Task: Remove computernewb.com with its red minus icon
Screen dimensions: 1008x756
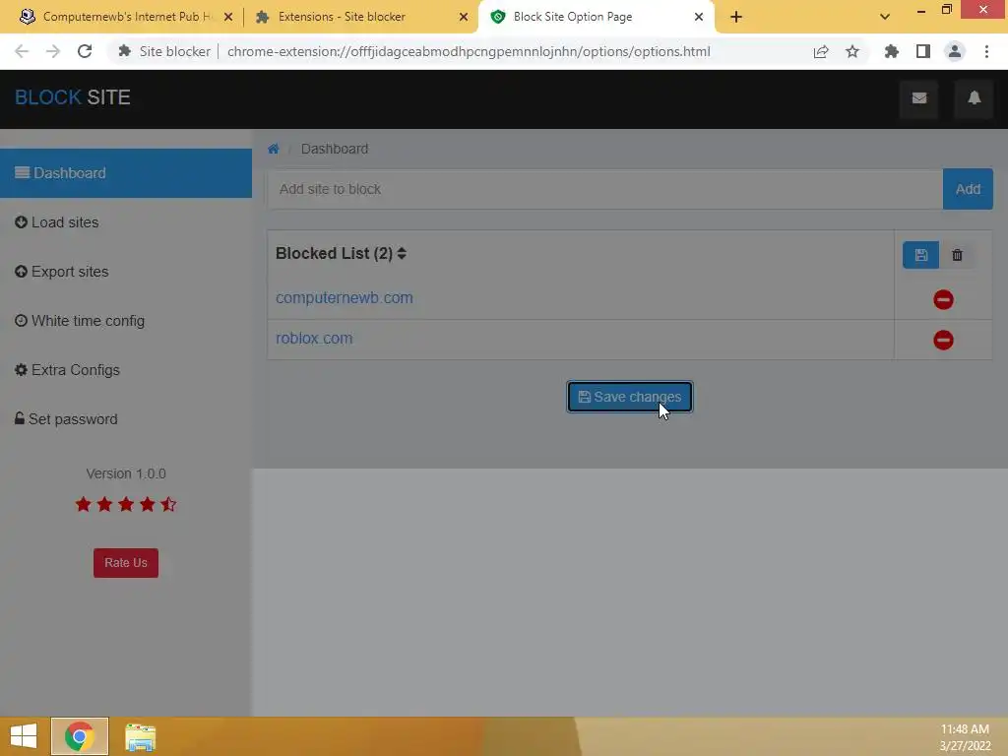Action: pyautogui.click(x=943, y=299)
